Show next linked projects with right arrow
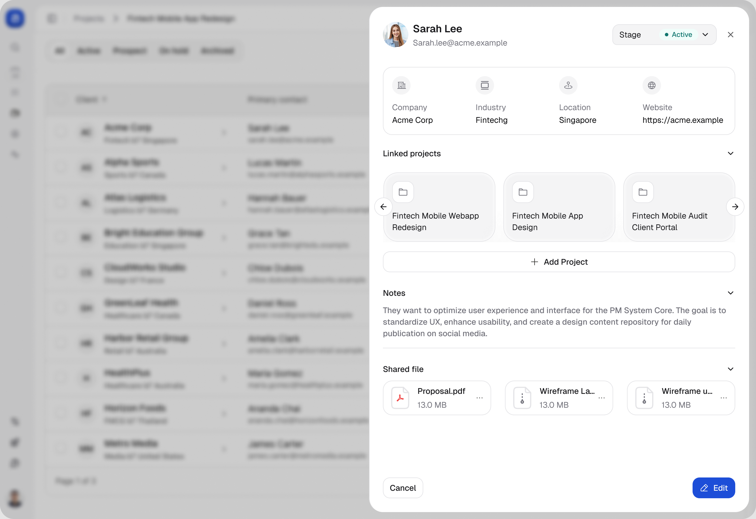The height and width of the screenshot is (519, 756). pos(735,207)
